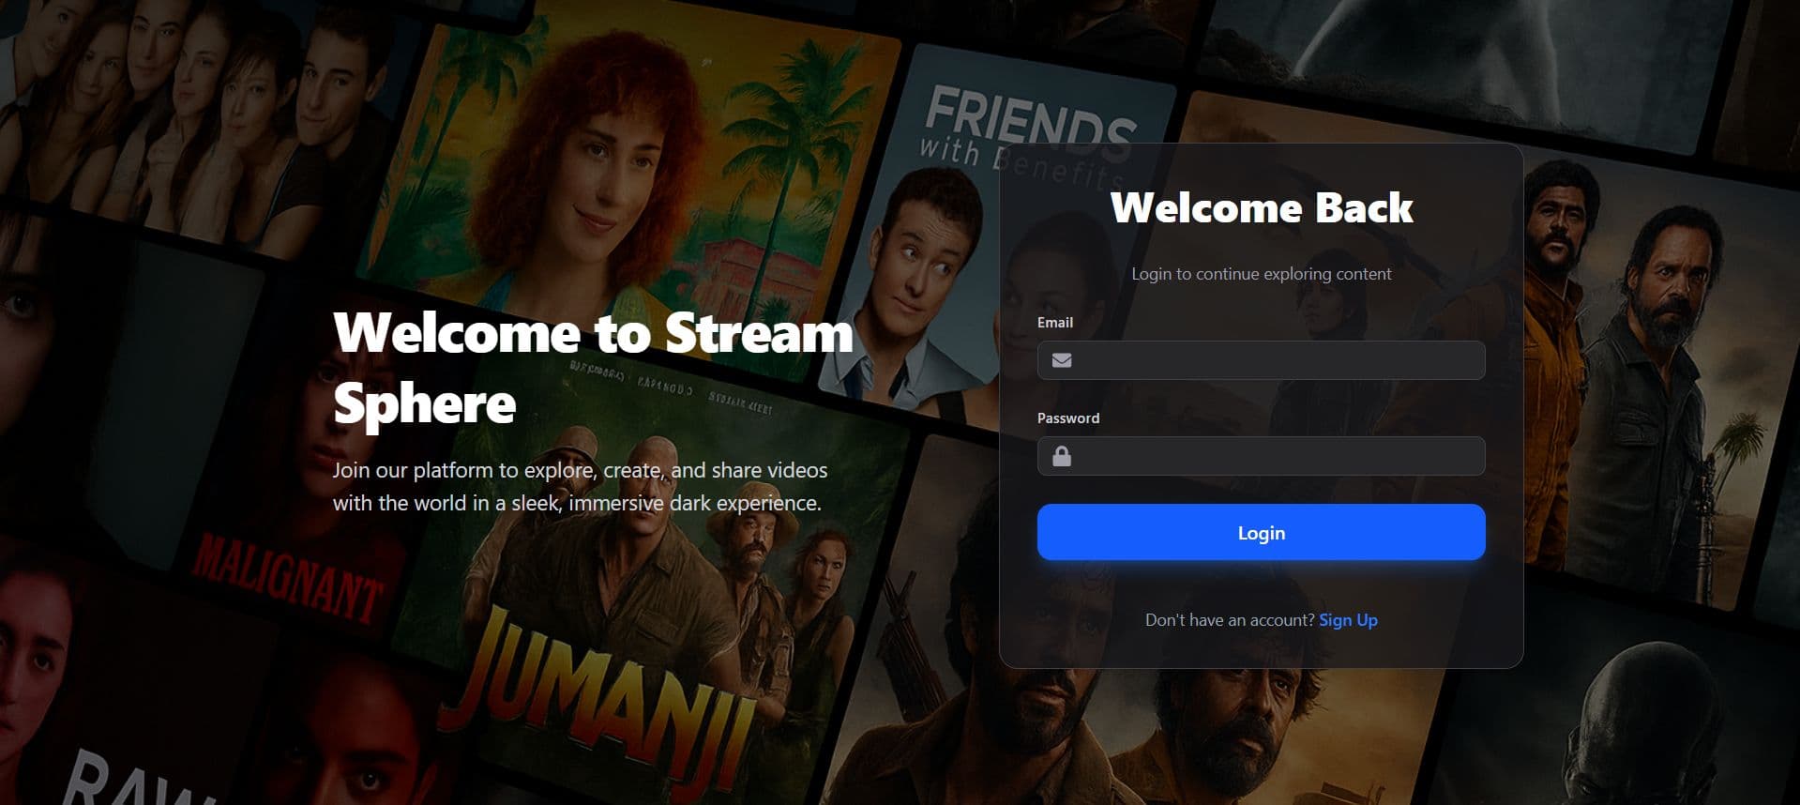
Task: Click the Password field label
Action: tap(1068, 418)
